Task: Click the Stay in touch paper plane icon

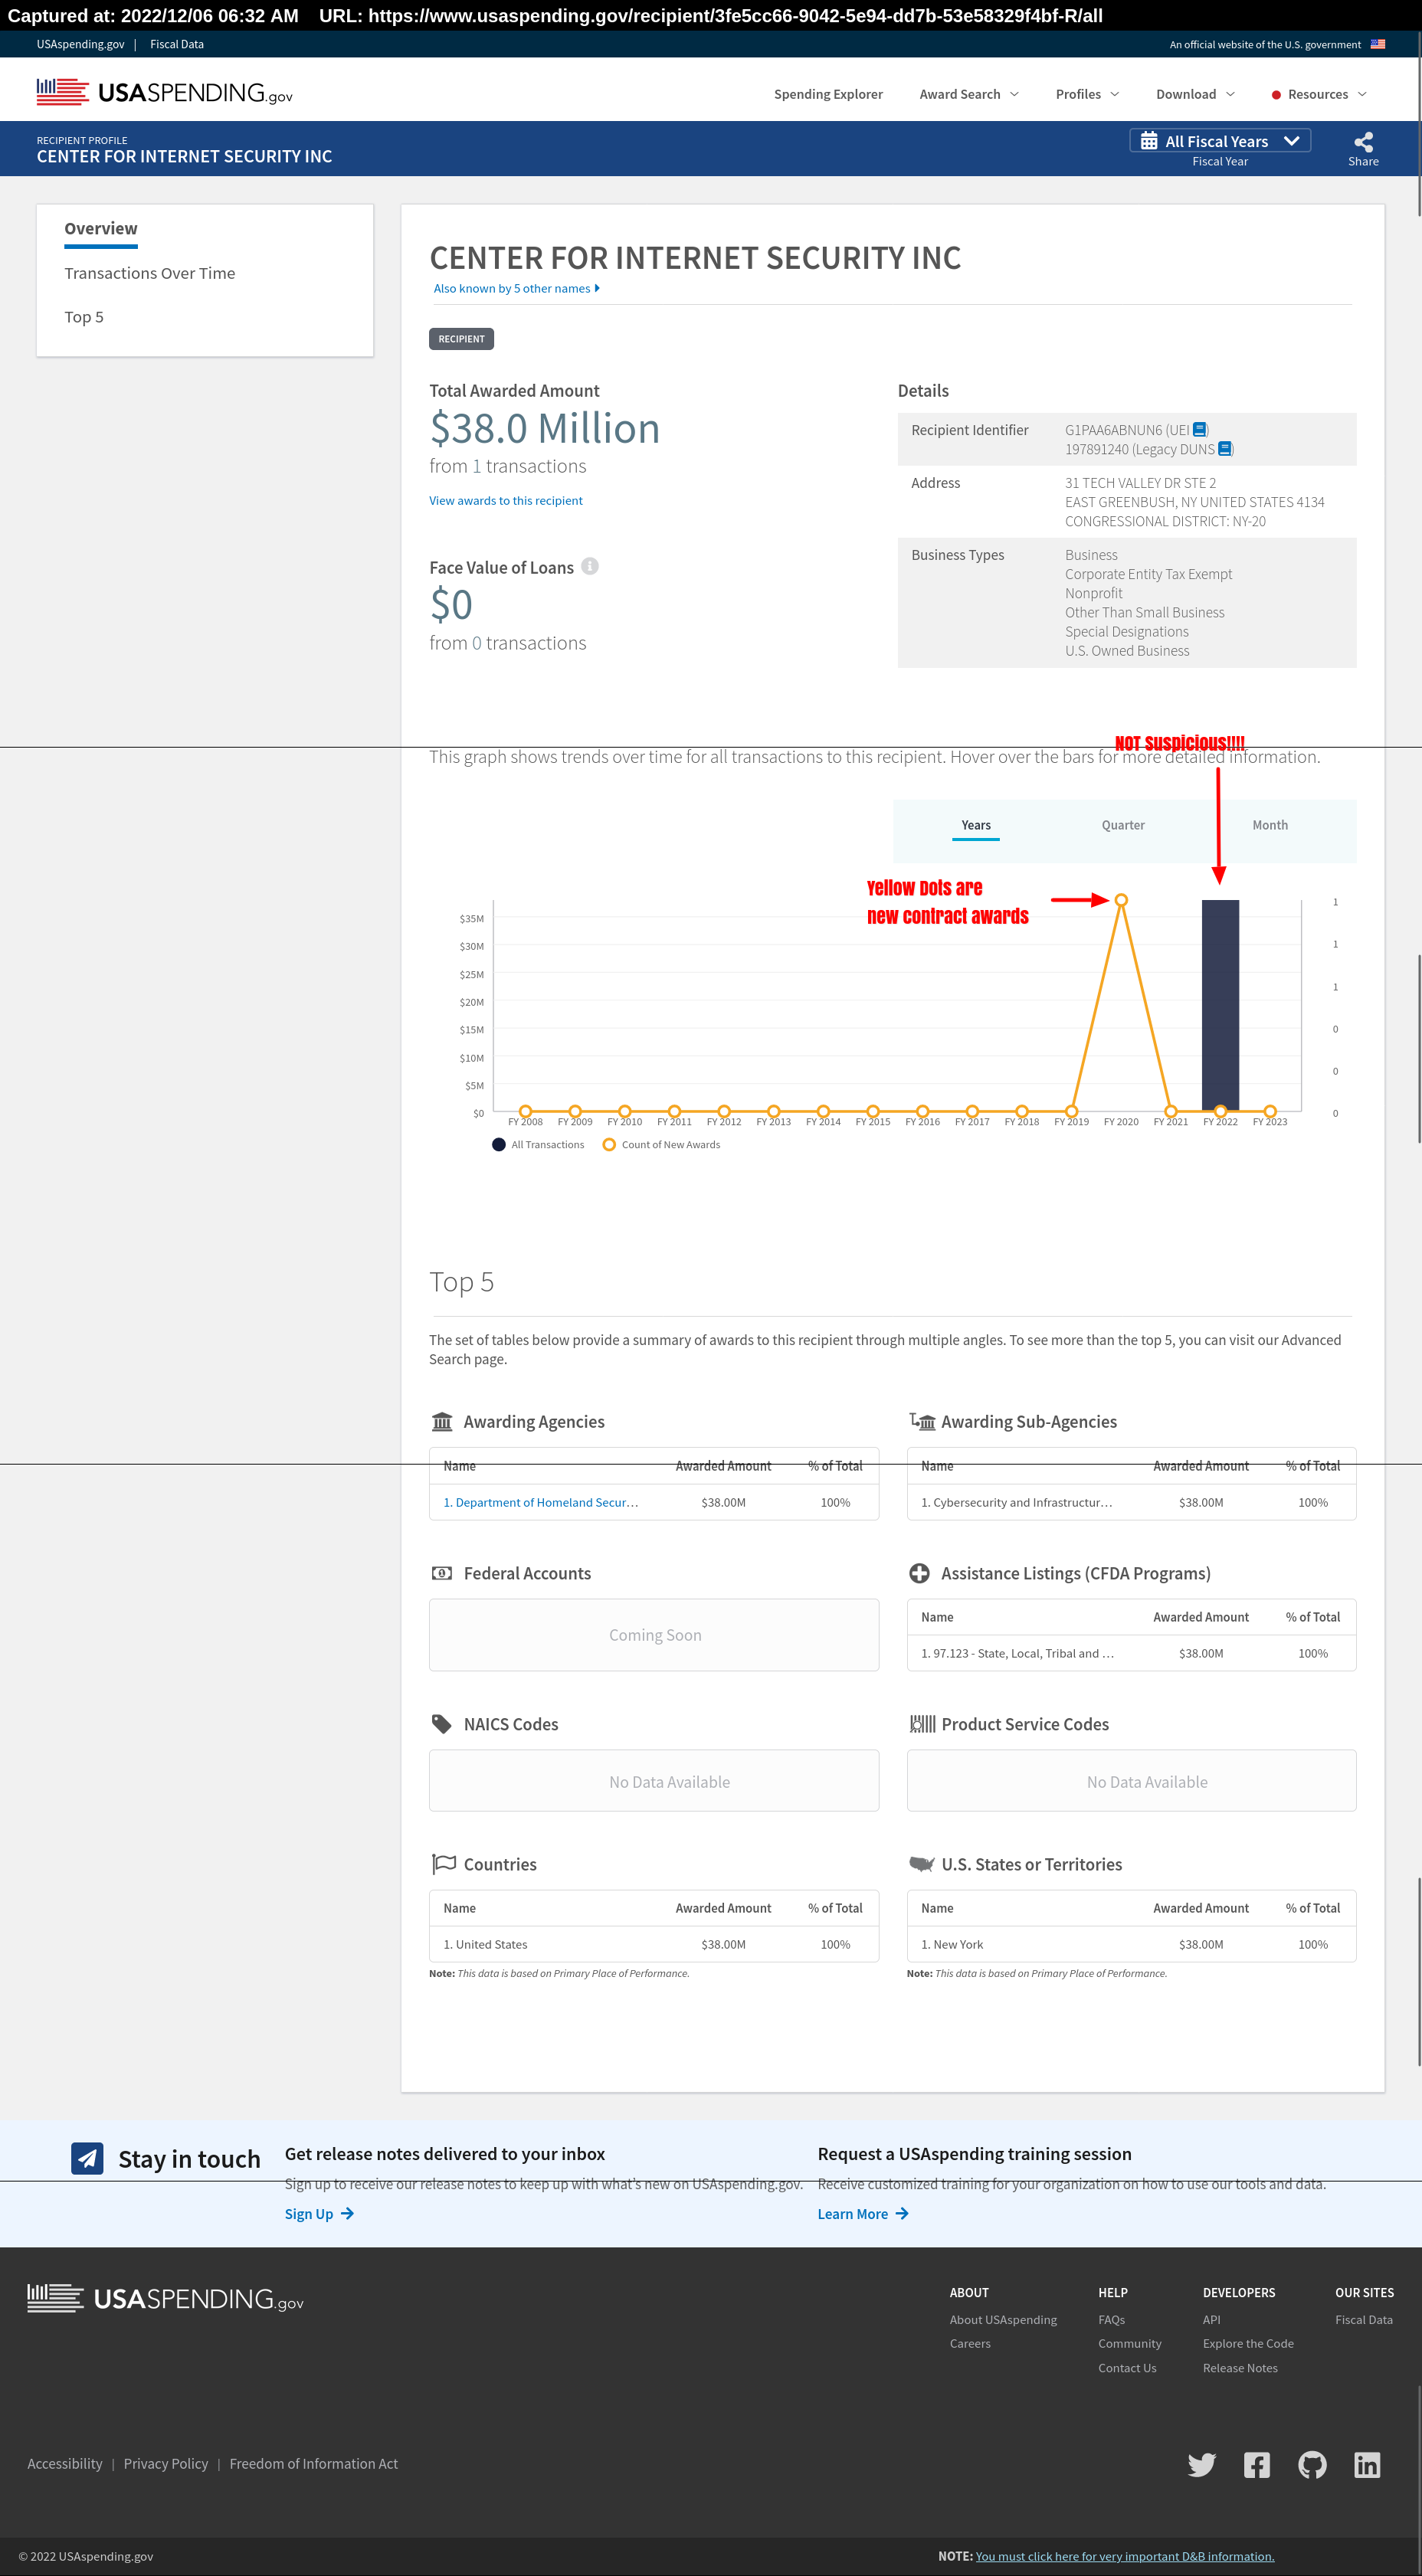Action: point(87,2158)
